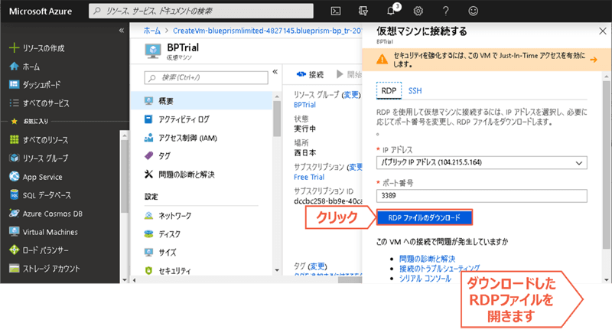Open the シリアル コンソール link
Viewport: 612px width, 333px height.
pos(425,279)
